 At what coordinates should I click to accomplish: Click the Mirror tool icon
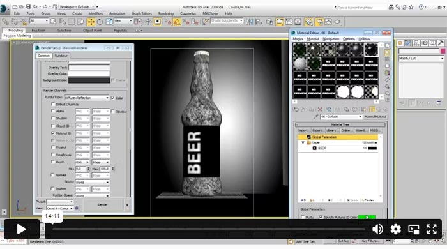click(x=249, y=22)
